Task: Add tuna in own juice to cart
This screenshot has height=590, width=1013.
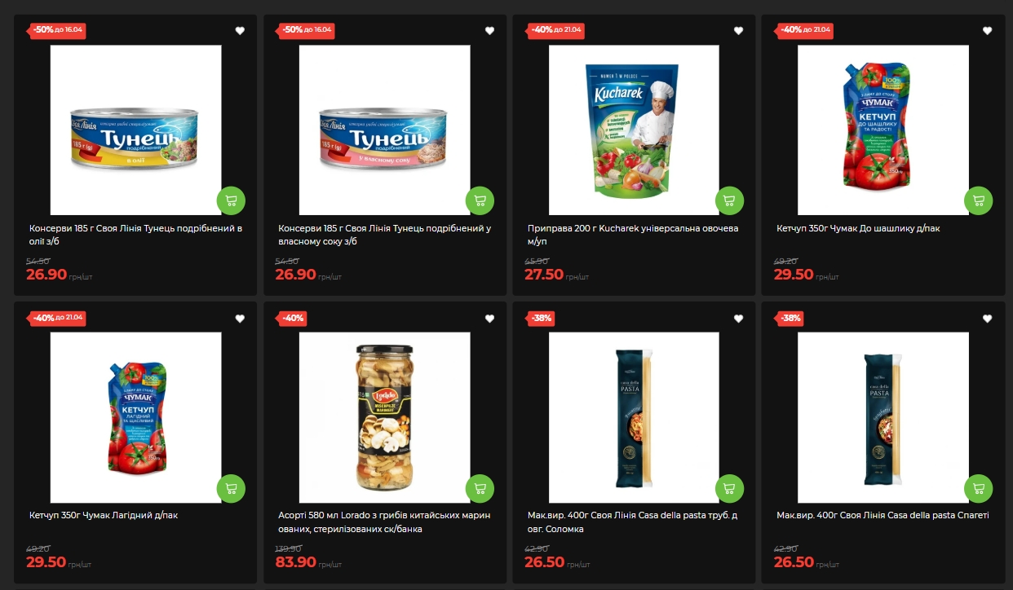Action: pyautogui.click(x=480, y=200)
